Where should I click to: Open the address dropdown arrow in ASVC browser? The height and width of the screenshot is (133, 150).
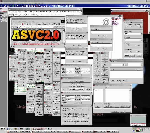54,27
